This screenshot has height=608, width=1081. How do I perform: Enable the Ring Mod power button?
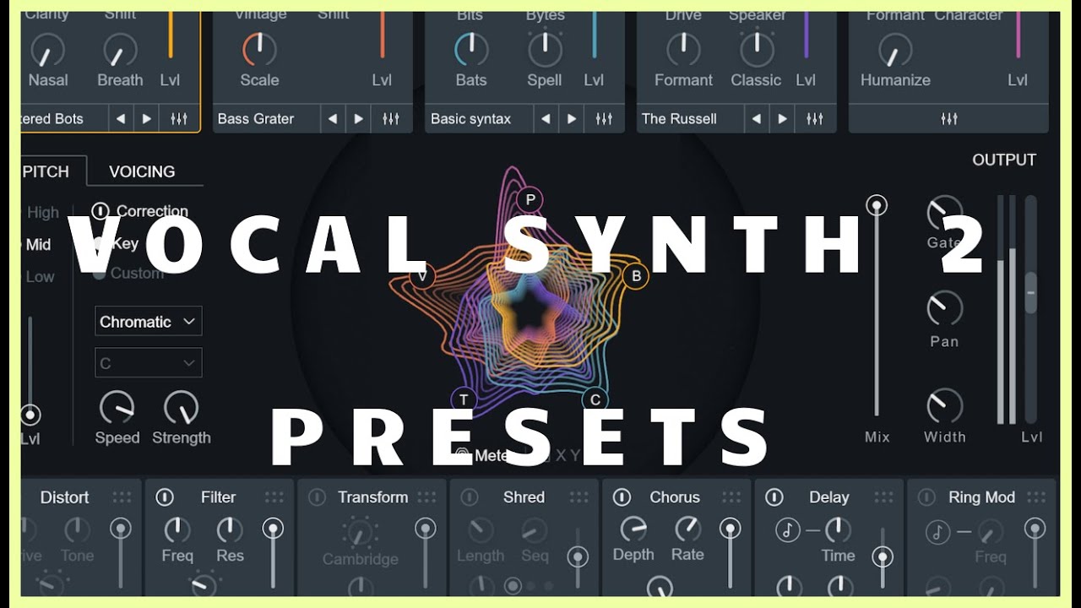[926, 497]
